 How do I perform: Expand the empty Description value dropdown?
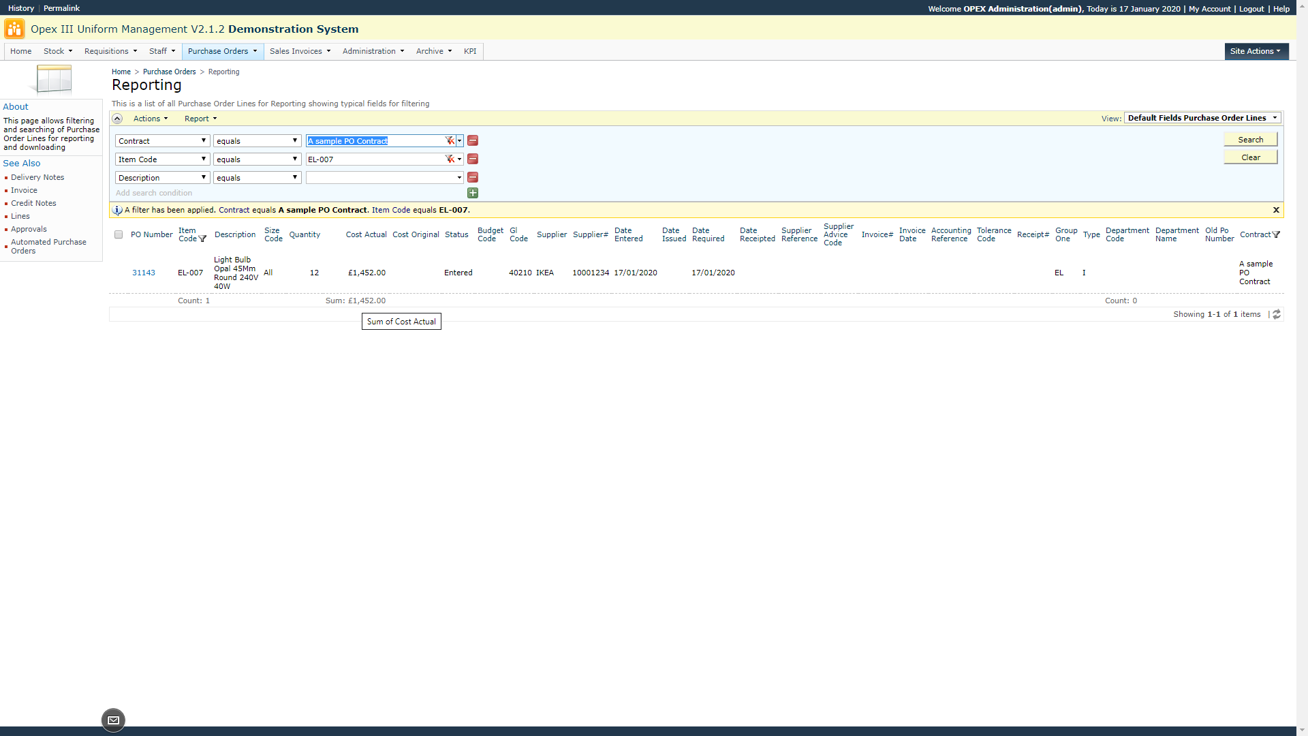point(459,177)
